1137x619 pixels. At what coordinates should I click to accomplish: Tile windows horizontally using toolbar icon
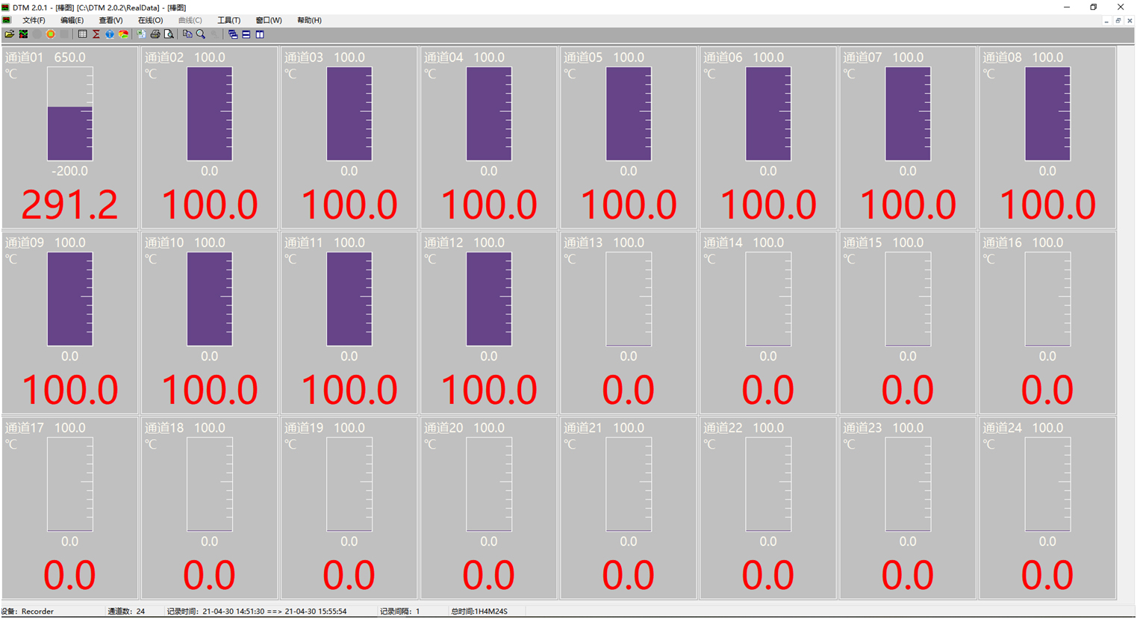point(246,34)
